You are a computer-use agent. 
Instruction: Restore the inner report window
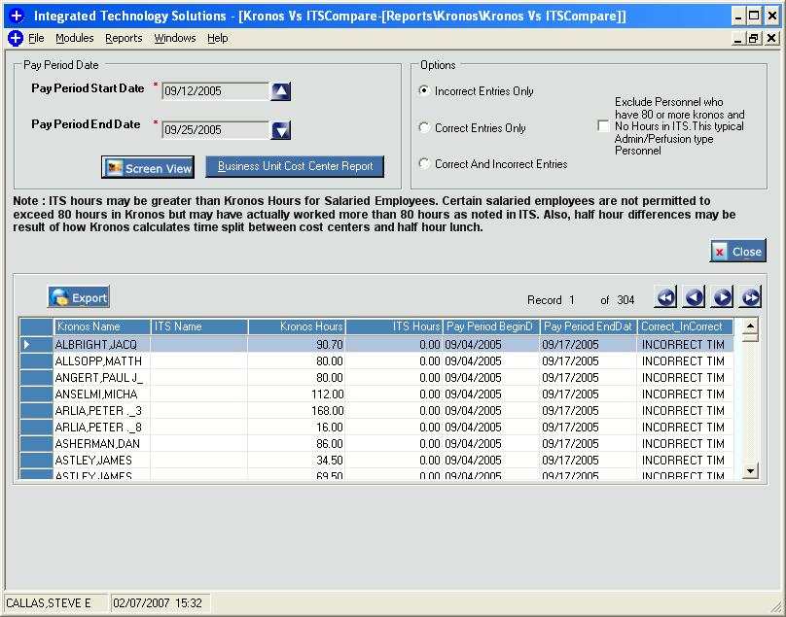pyautogui.click(x=754, y=38)
